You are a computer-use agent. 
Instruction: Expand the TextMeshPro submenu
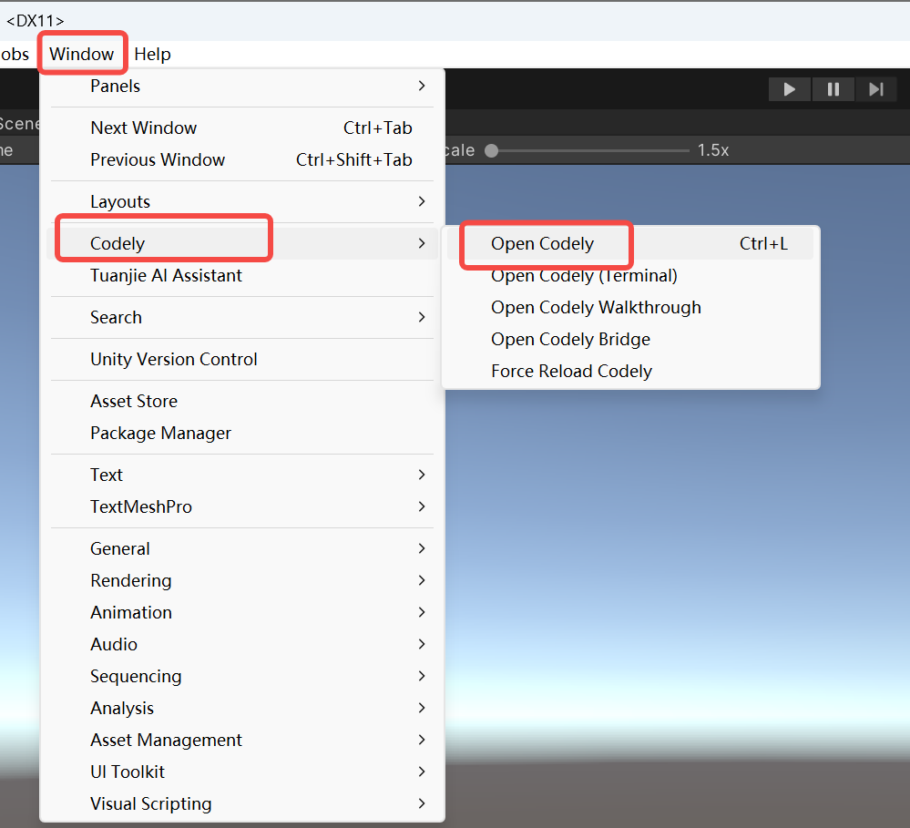tap(242, 506)
